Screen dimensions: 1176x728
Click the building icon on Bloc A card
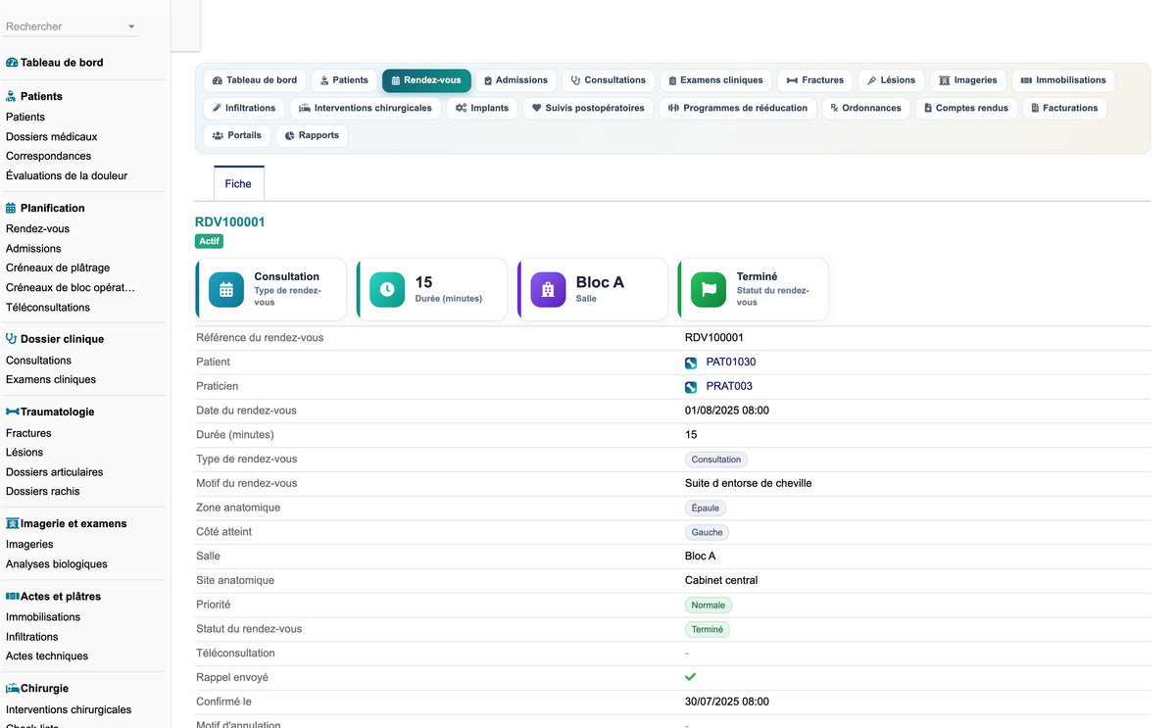tap(548, 289)
